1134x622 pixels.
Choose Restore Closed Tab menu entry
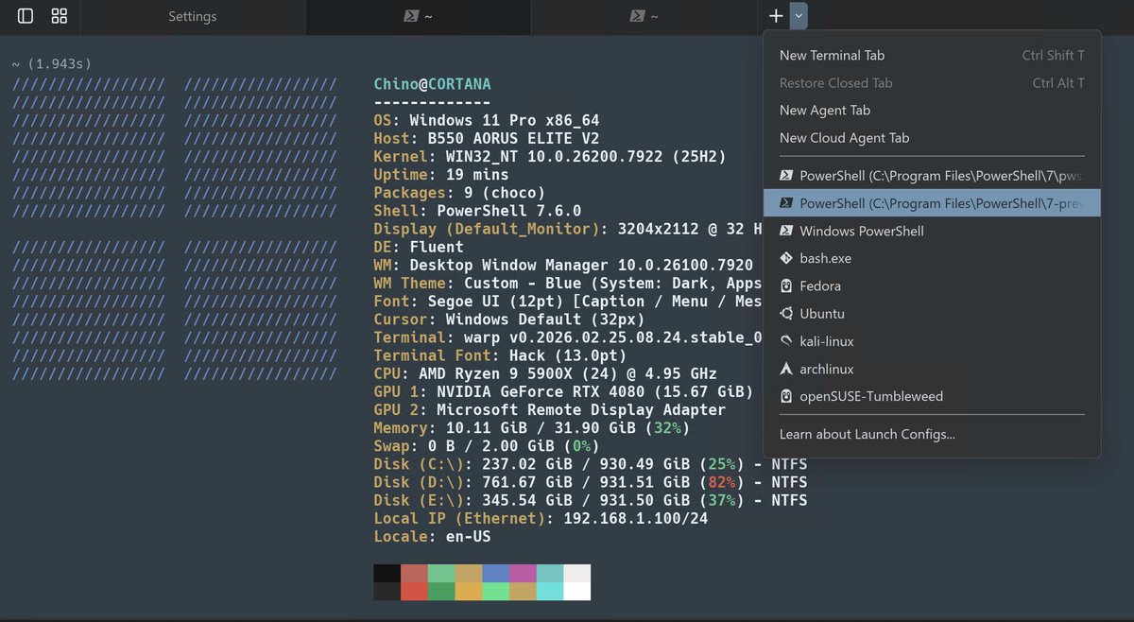pos(932,83)
